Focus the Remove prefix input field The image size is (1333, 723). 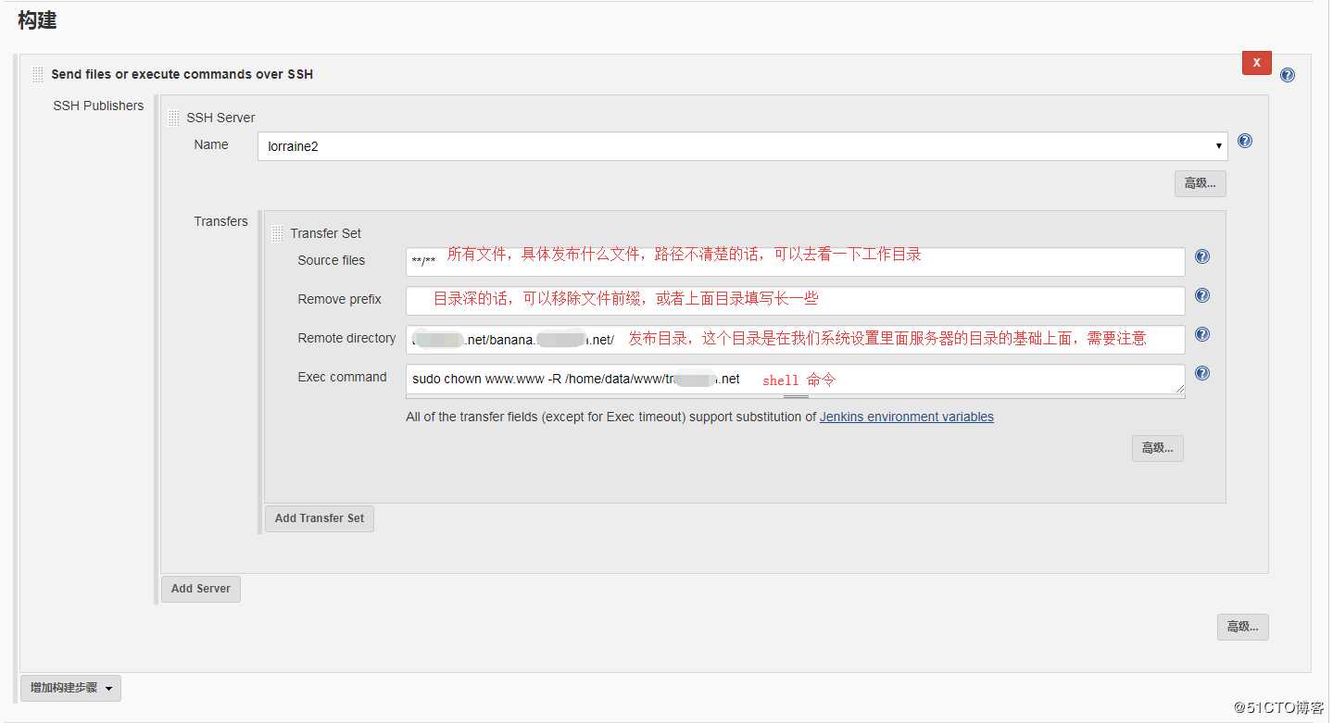795,300
